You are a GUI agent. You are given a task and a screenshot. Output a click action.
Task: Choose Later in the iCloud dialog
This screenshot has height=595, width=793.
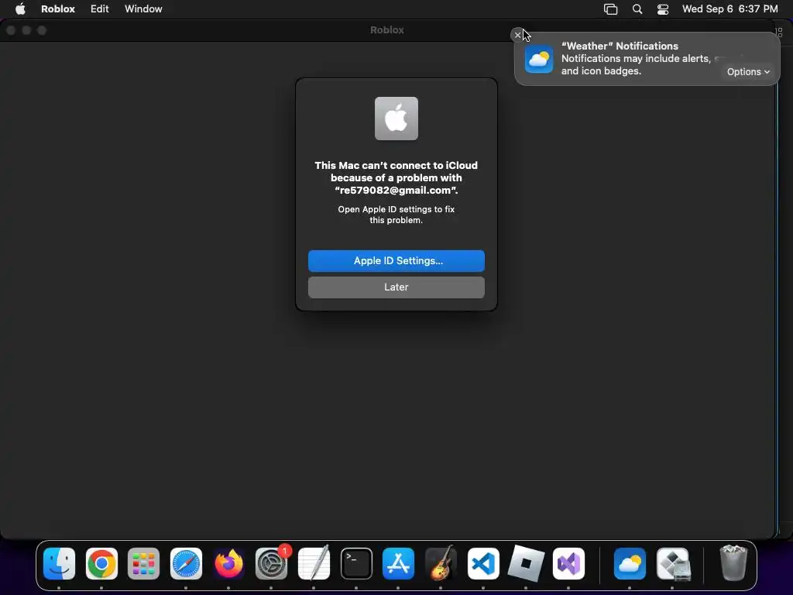(396, 287)
